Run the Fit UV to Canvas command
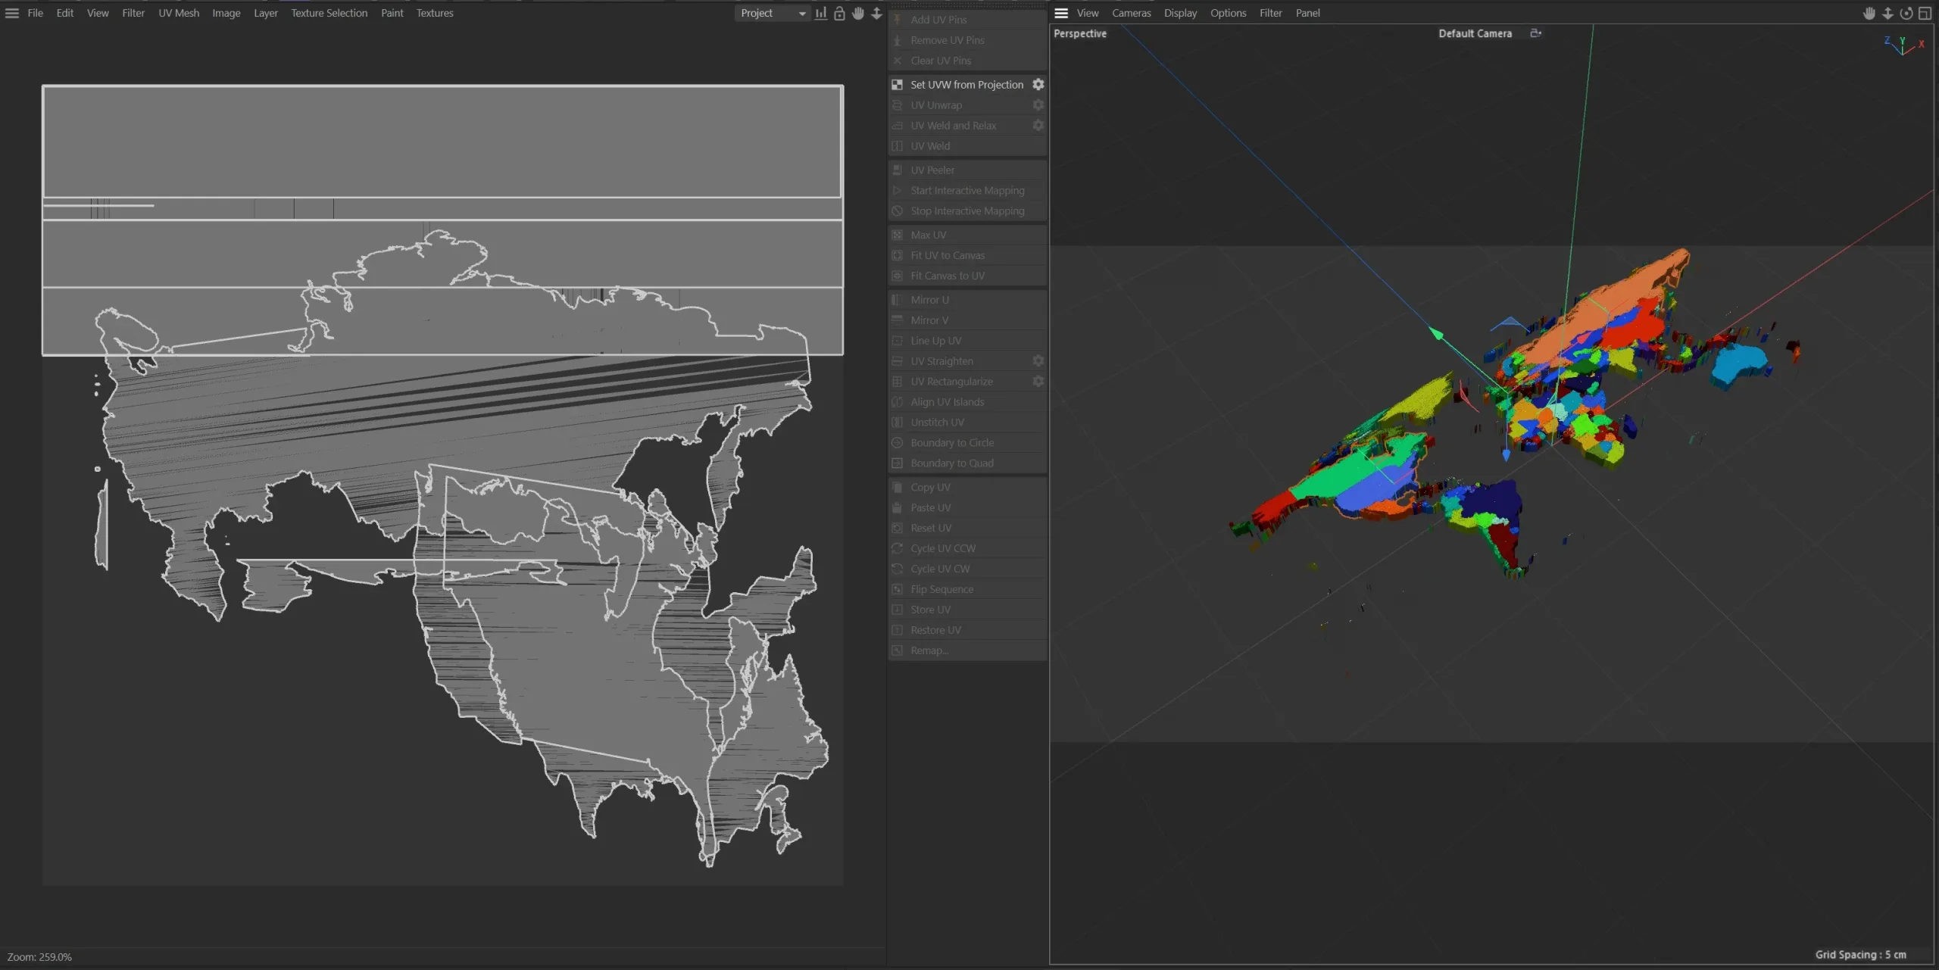Viewport: 1939px width, 970px height. (948, 255)
